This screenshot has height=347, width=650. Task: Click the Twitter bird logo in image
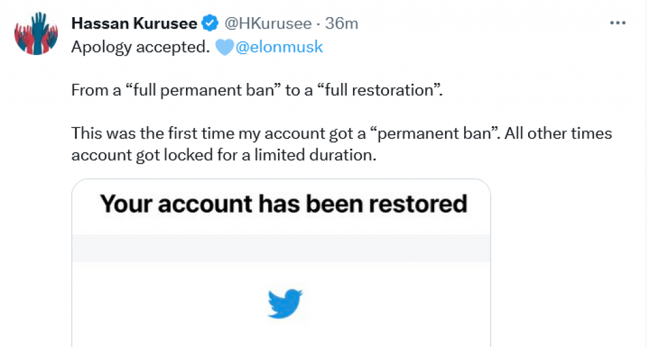click(284, 305)
